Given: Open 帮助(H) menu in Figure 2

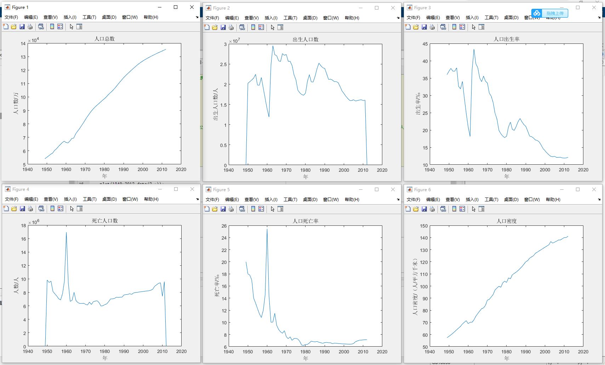Looking at the screenshot, I should [x=352, y=18].
